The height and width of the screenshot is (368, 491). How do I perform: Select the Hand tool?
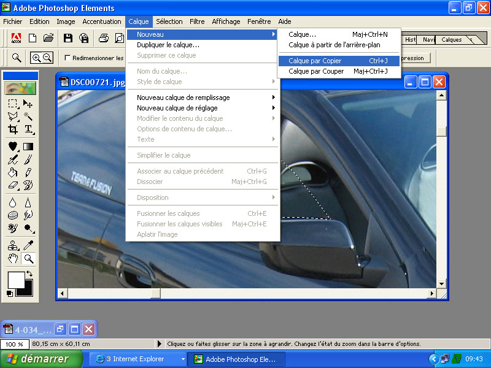click(13, 258)
